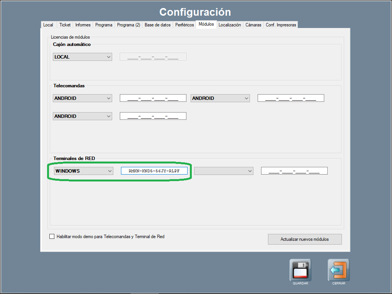Viewport: 392px width, 294px height.
Task: Expand the first ANDROID Telecomandas dropdown
Action: [82, 98]
